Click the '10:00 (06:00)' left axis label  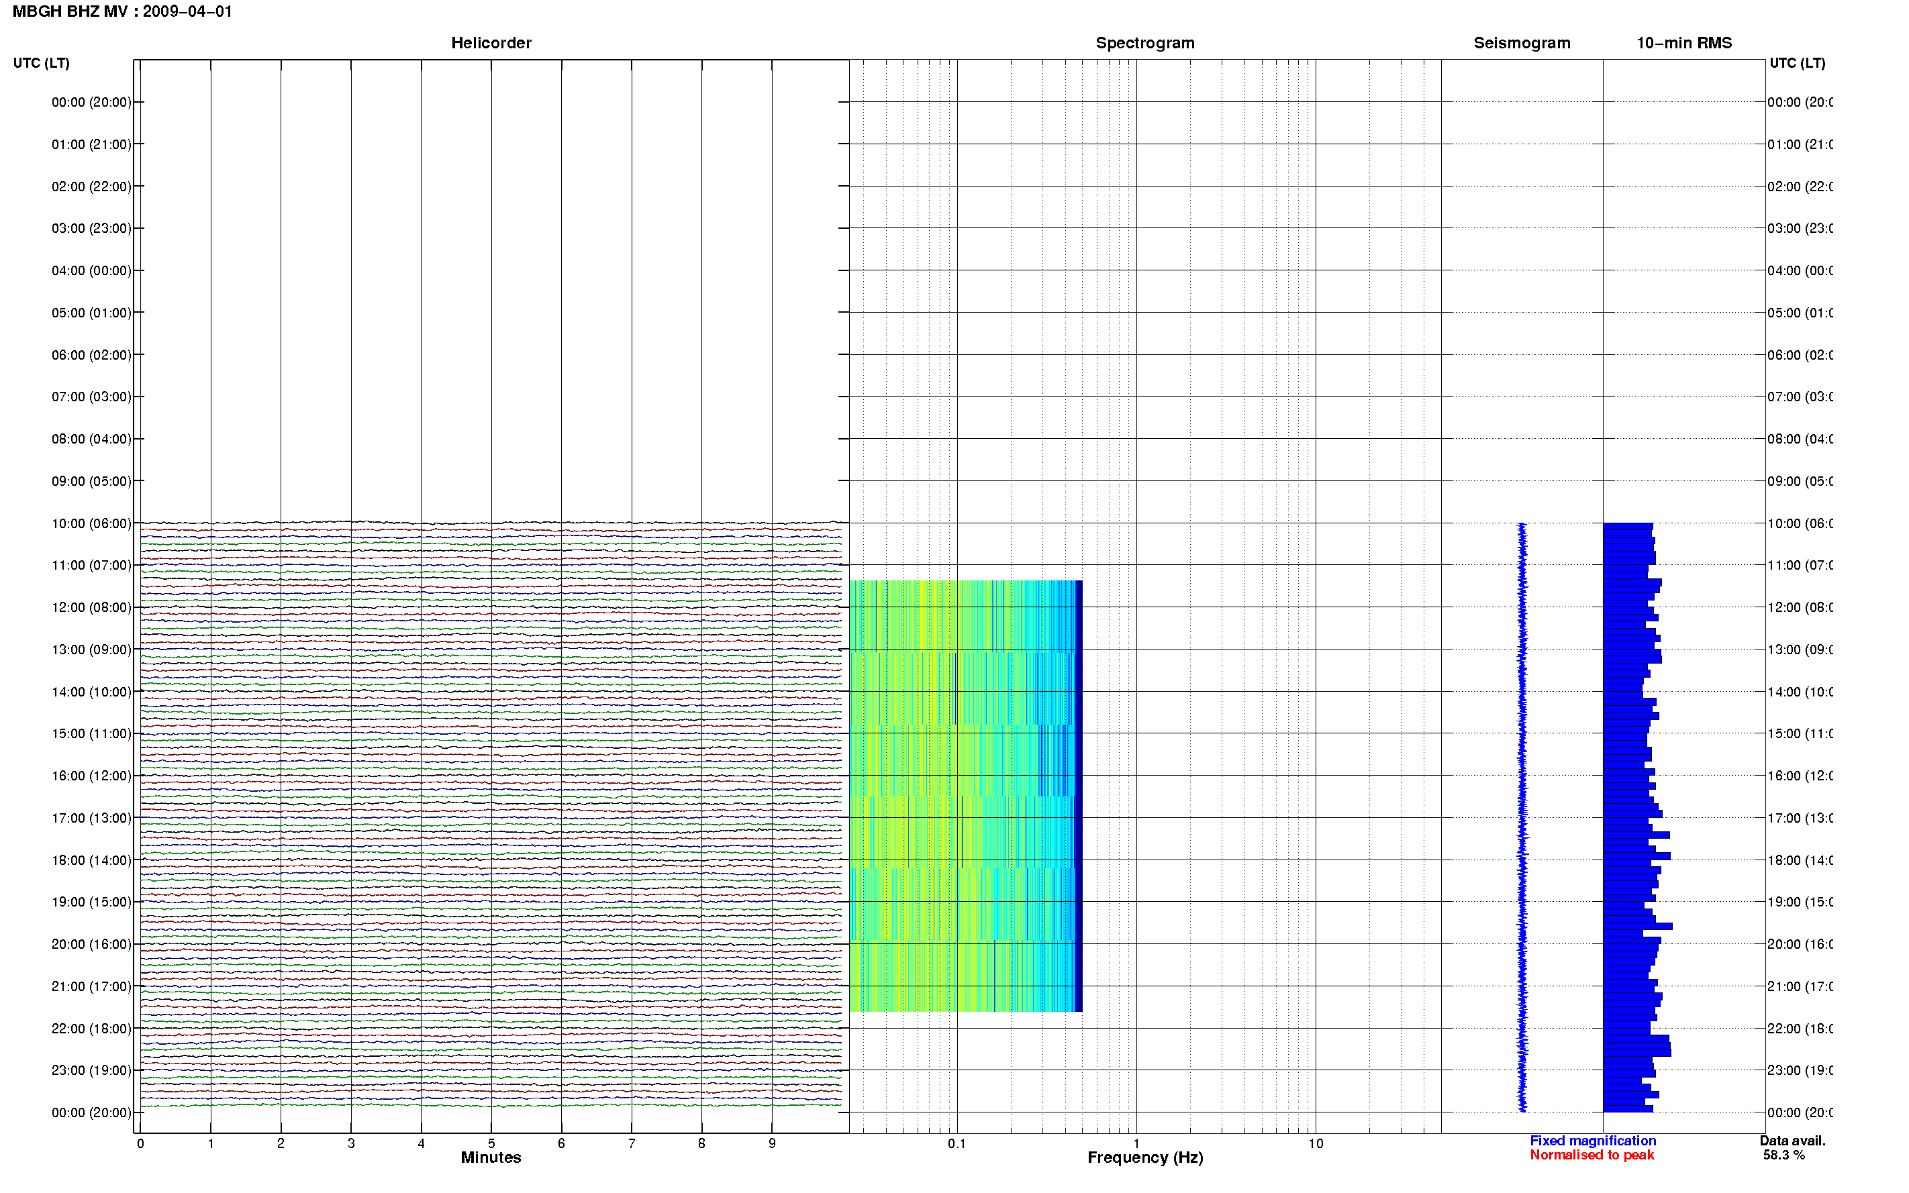click(91, 524)
